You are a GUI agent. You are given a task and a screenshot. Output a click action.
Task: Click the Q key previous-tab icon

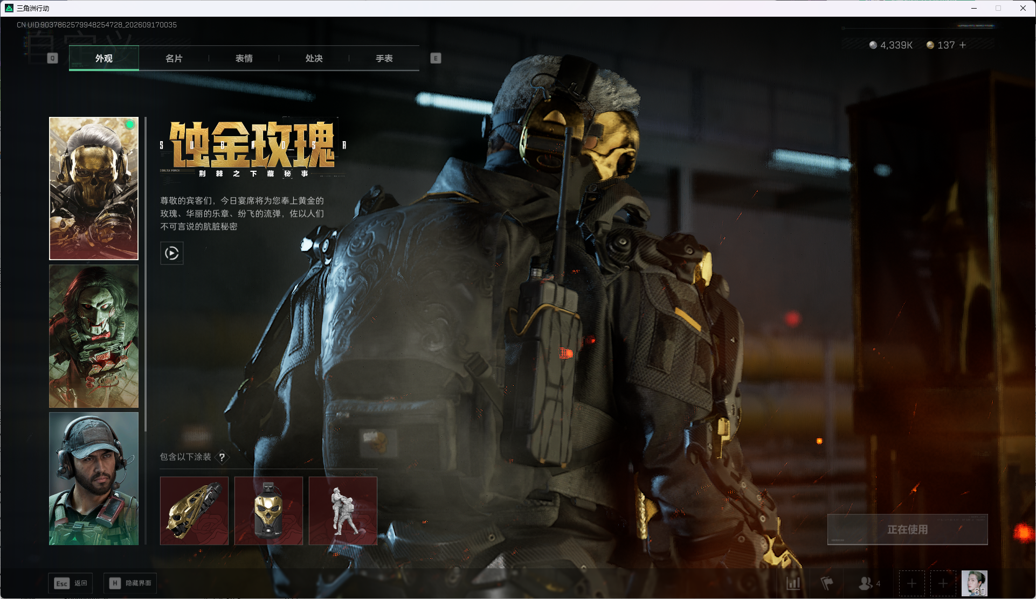pos(52,58)
